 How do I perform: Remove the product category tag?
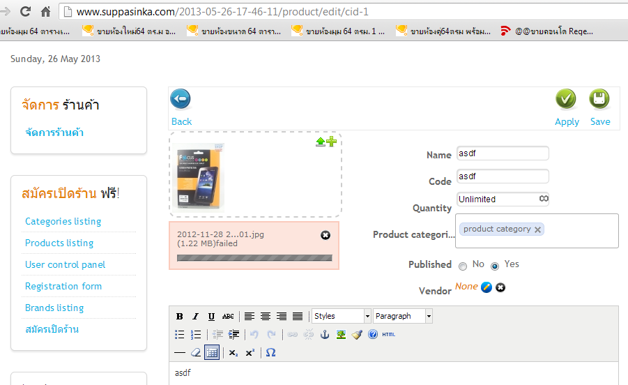pyautogui.click(x=537, y=229)
